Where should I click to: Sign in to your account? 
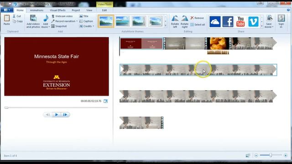click(281, 21)
